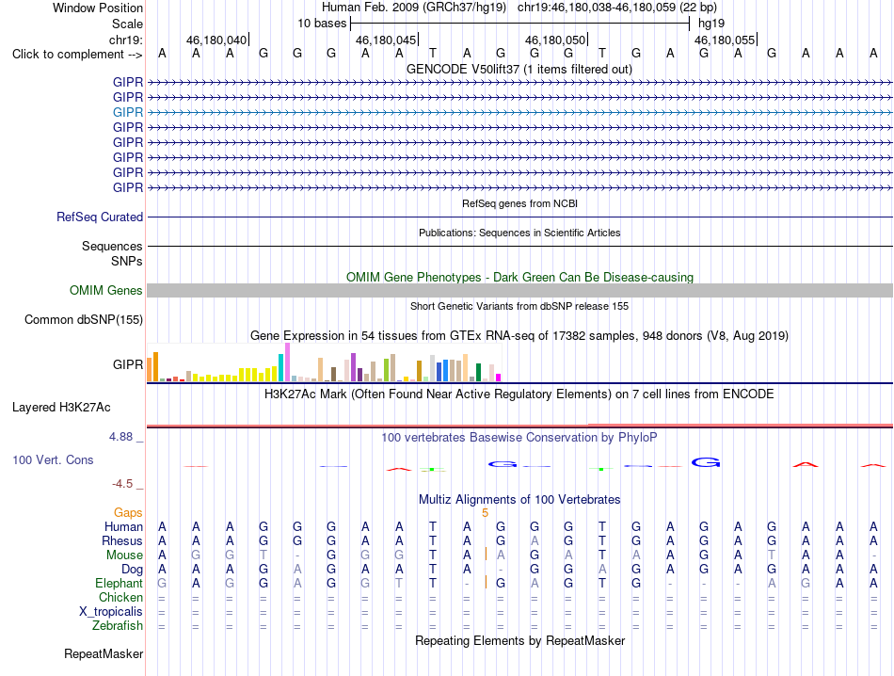The image size is (894, 676).
Task: Click the 46,180,040 coordinate marker
Action: [x=216, y=40]
